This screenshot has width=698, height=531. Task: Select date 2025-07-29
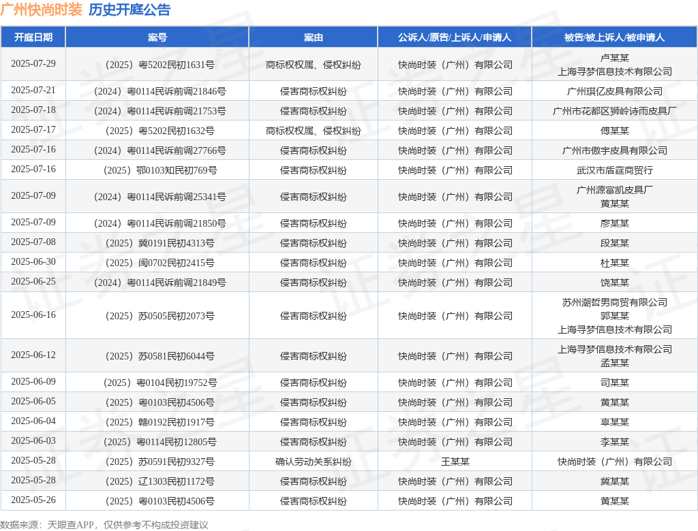point(33,63)
